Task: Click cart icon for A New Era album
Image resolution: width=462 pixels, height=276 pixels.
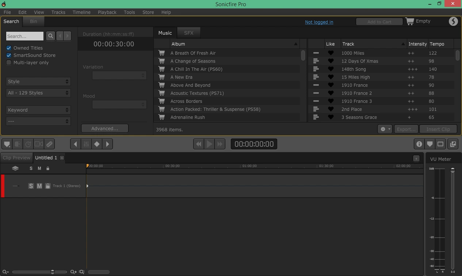Action: pos(161,77)
